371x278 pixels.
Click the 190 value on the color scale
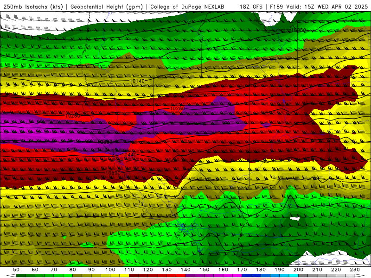pos(280,270)
